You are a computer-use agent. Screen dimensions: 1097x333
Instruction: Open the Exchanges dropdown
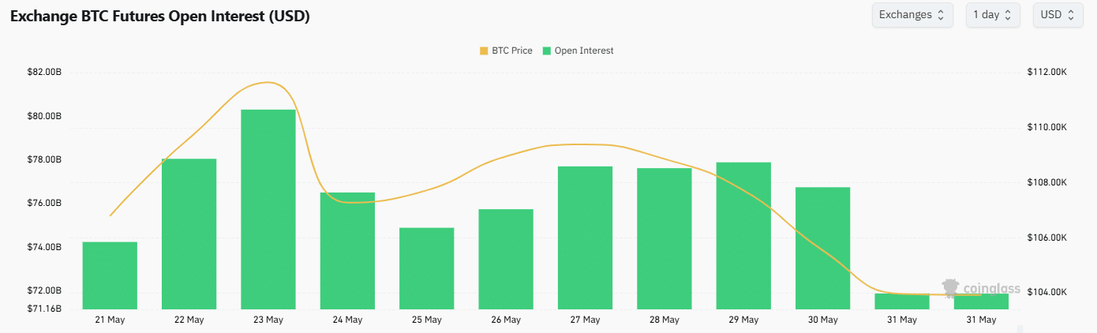[912, 15]
